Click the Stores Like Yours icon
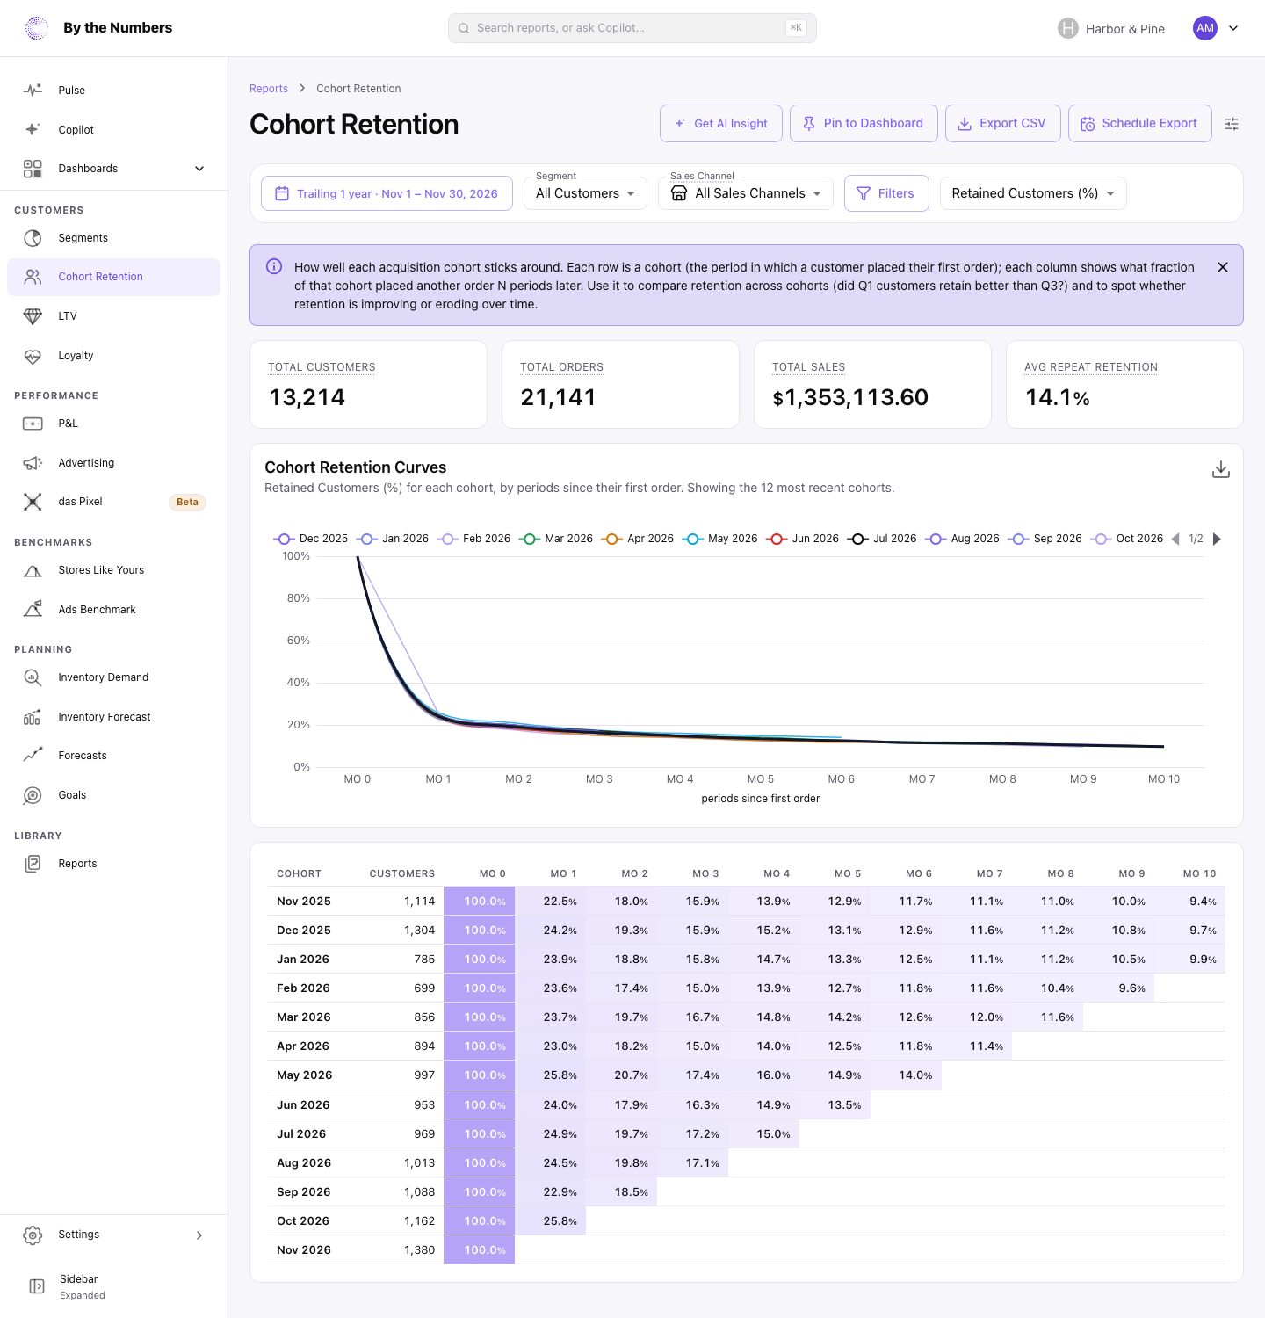The width and height of the screenshot is (1265, 1318). point(33,570)
